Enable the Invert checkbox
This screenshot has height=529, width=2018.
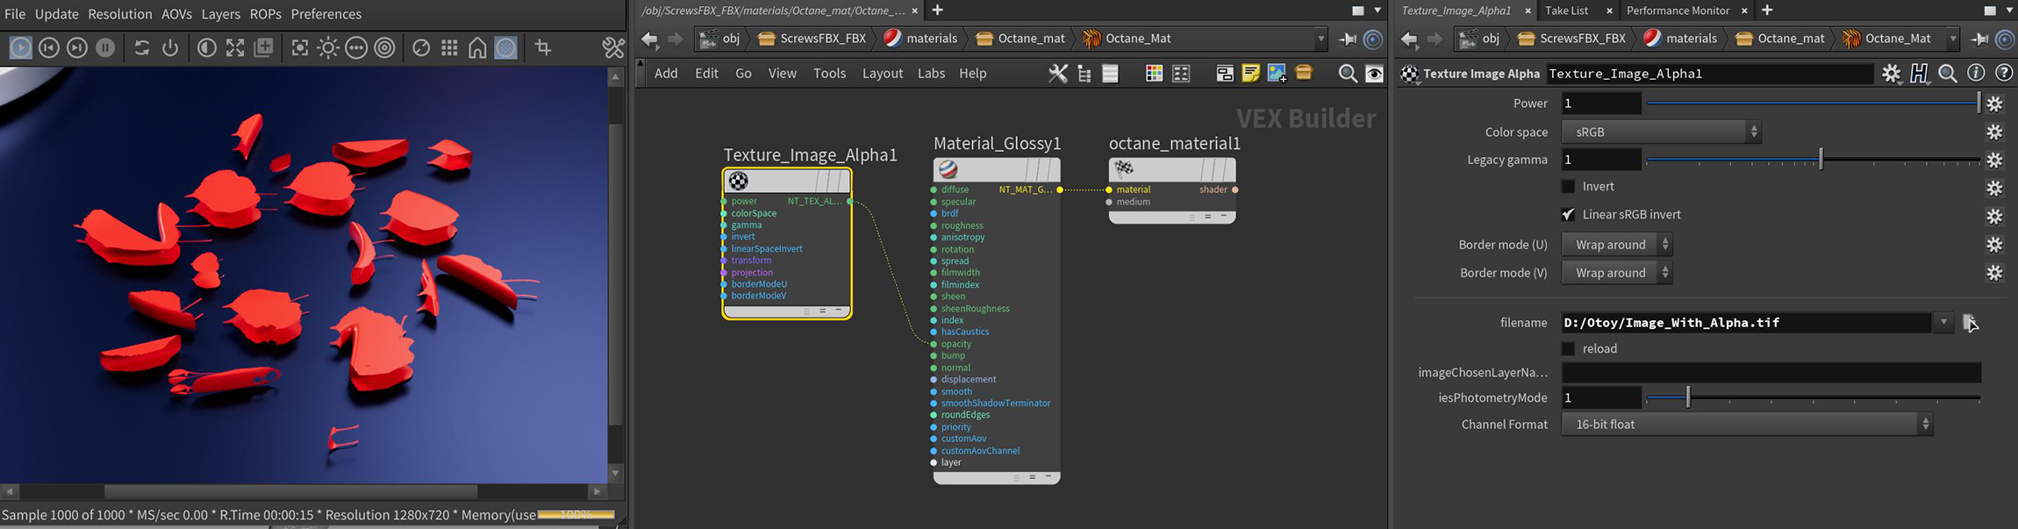click(1568, 187)
